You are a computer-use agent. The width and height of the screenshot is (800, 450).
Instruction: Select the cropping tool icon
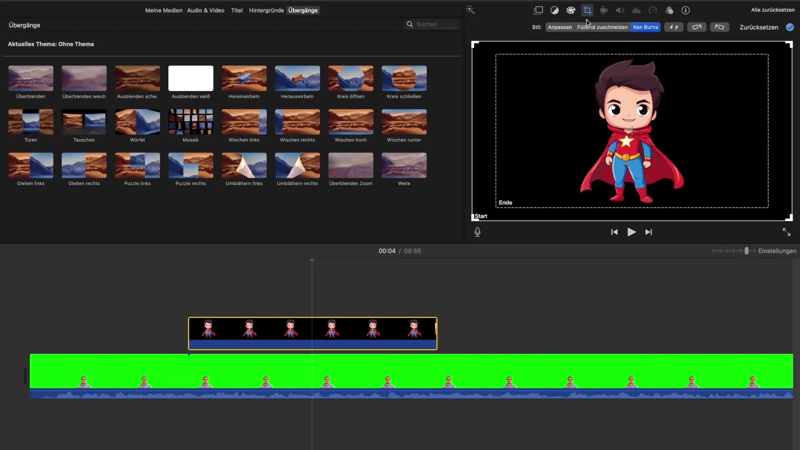pos(587,10)
